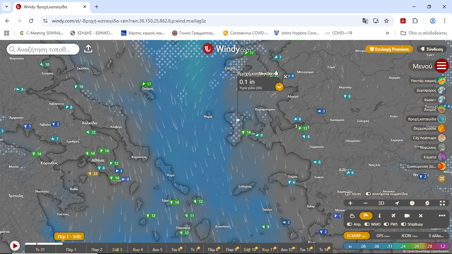
Task: Show hidden bookmarks with double chevron
Action: click(387, 33)
